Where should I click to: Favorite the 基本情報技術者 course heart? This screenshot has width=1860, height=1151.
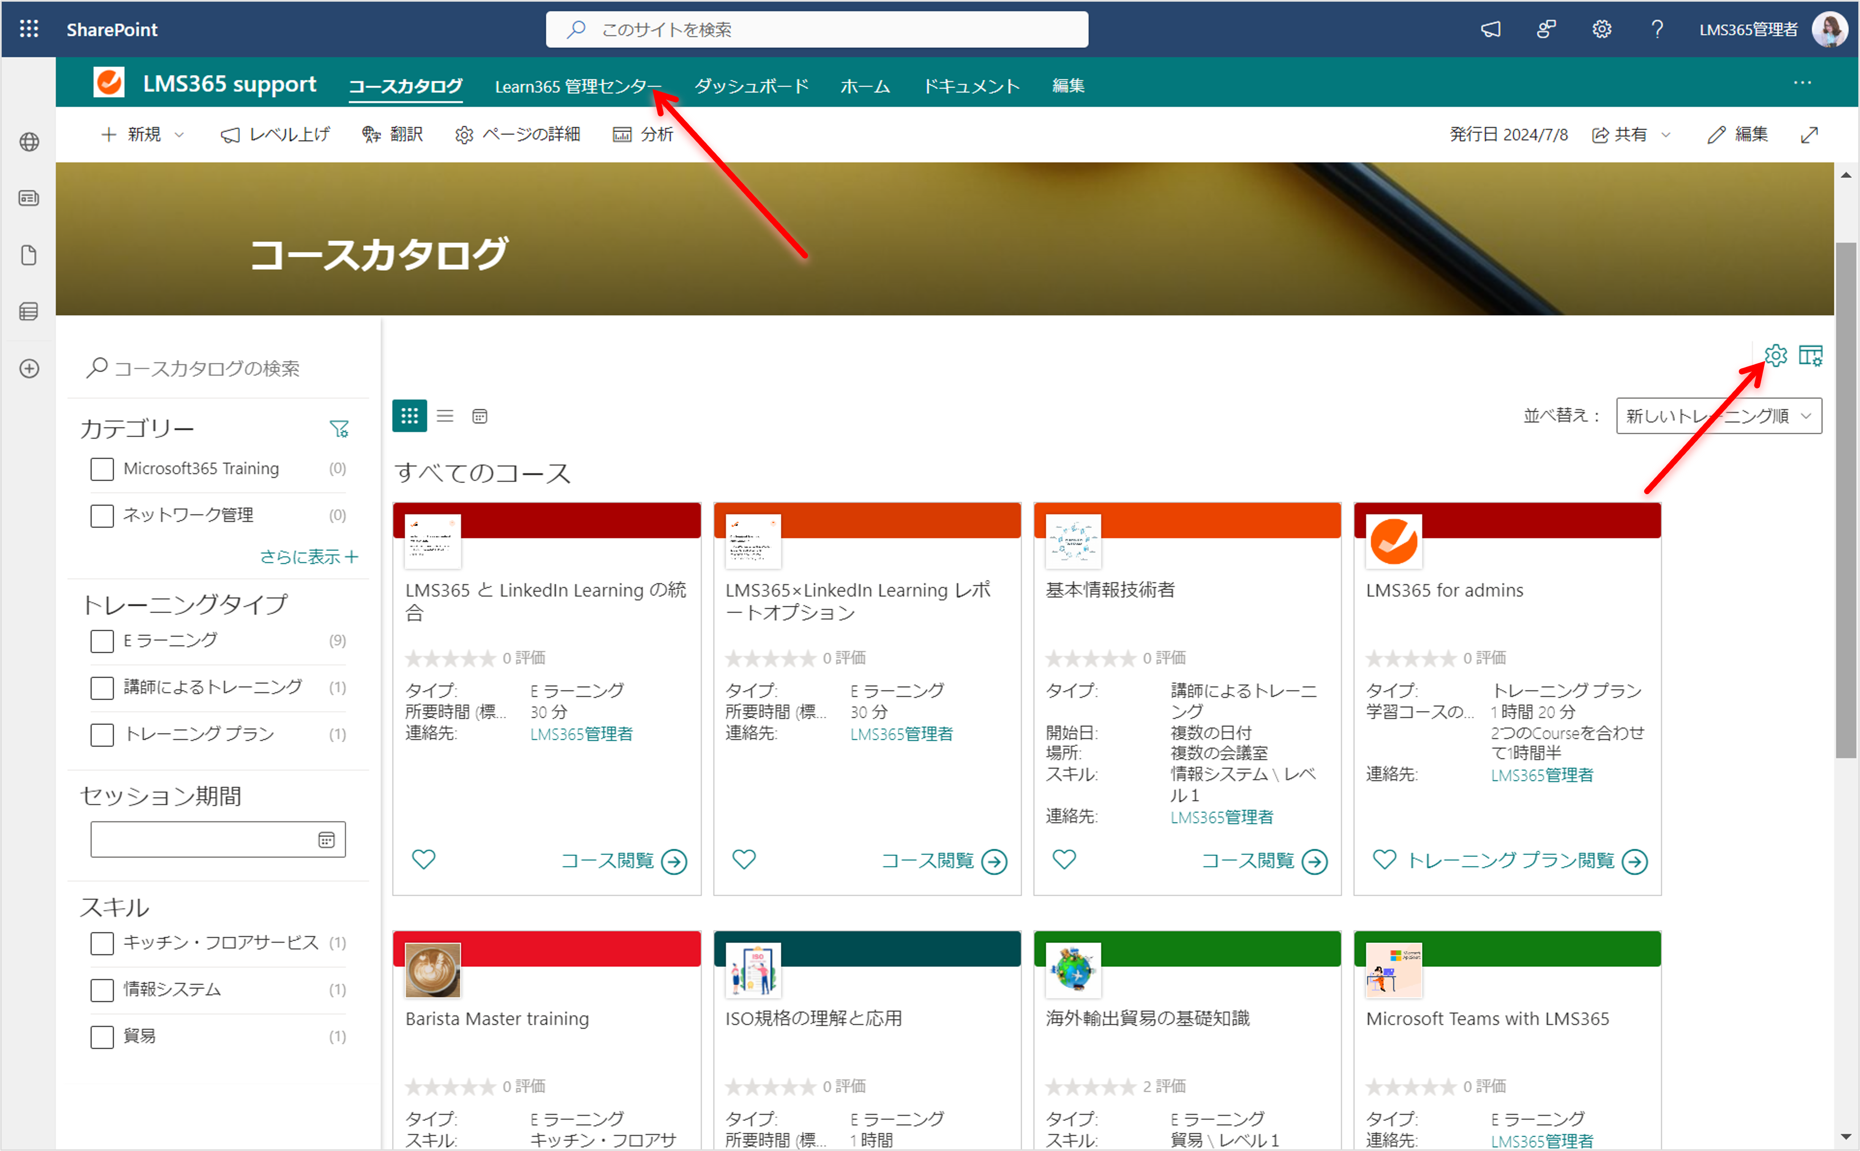(1064, 859)
